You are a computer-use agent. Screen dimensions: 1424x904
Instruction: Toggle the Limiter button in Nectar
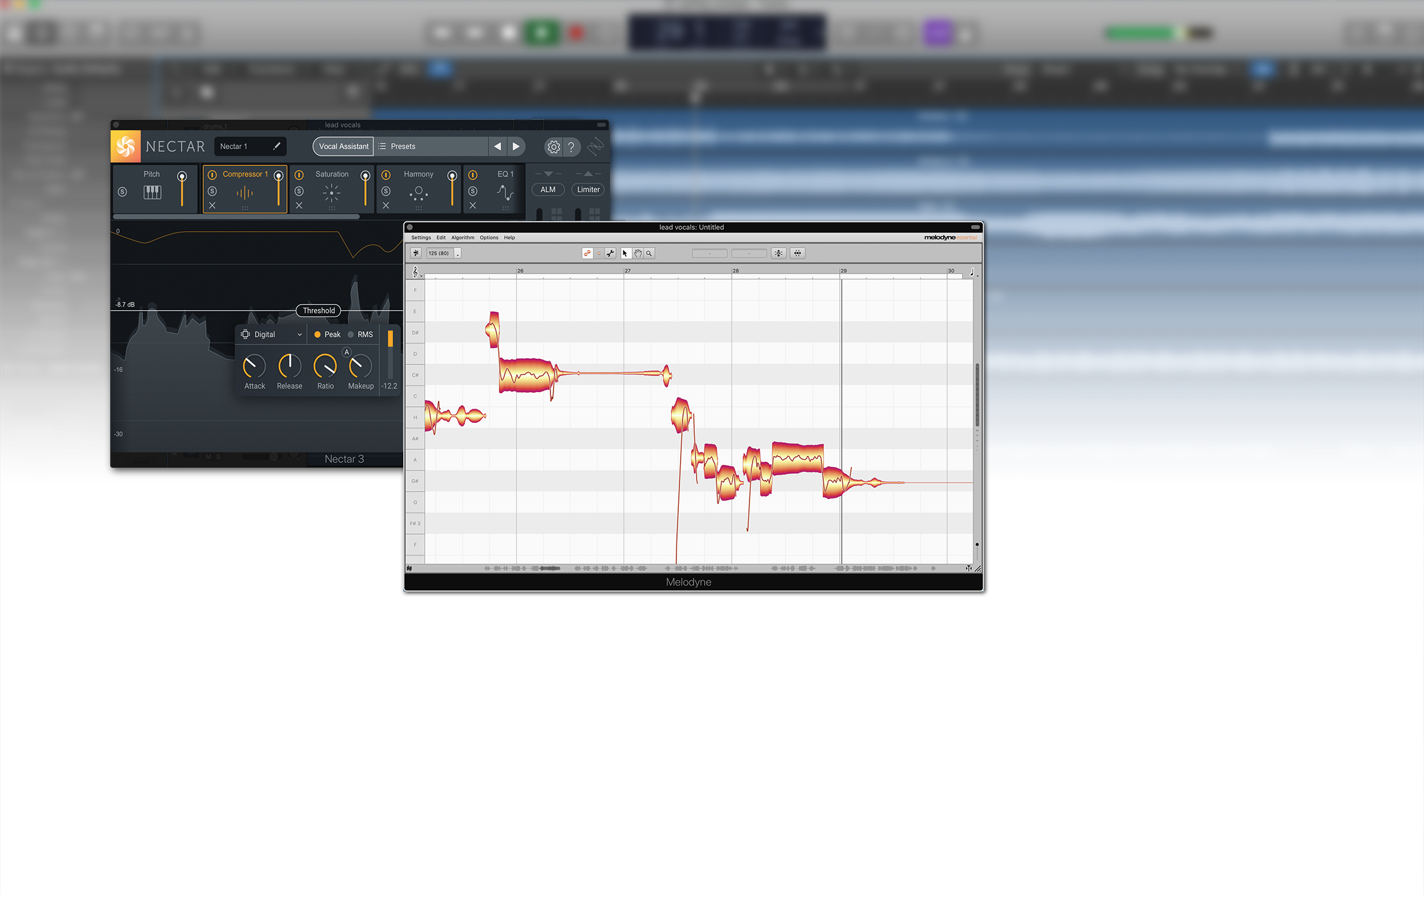pos(585,189)
